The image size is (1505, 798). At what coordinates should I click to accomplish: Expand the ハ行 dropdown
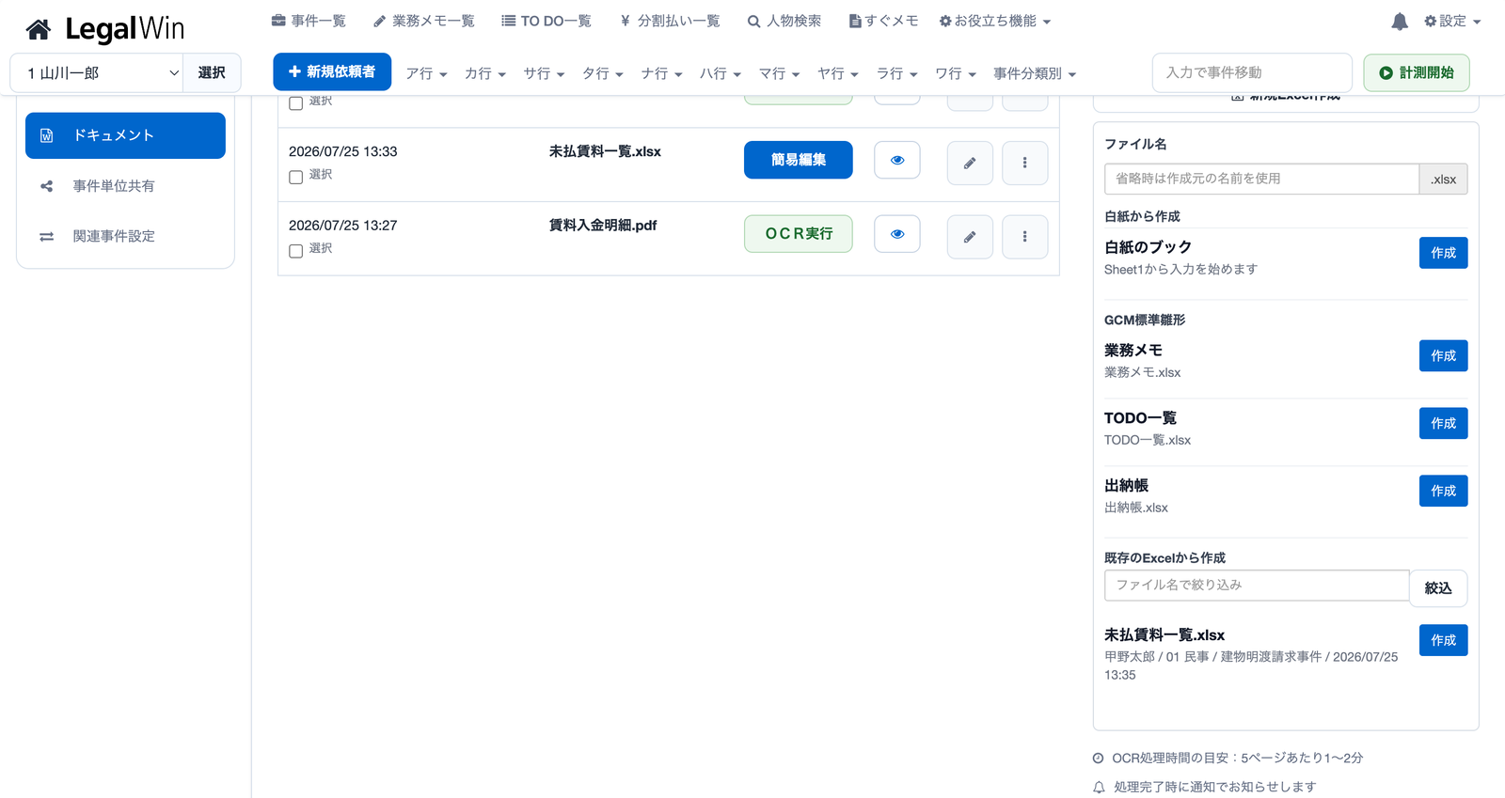(x=721, y=73)
